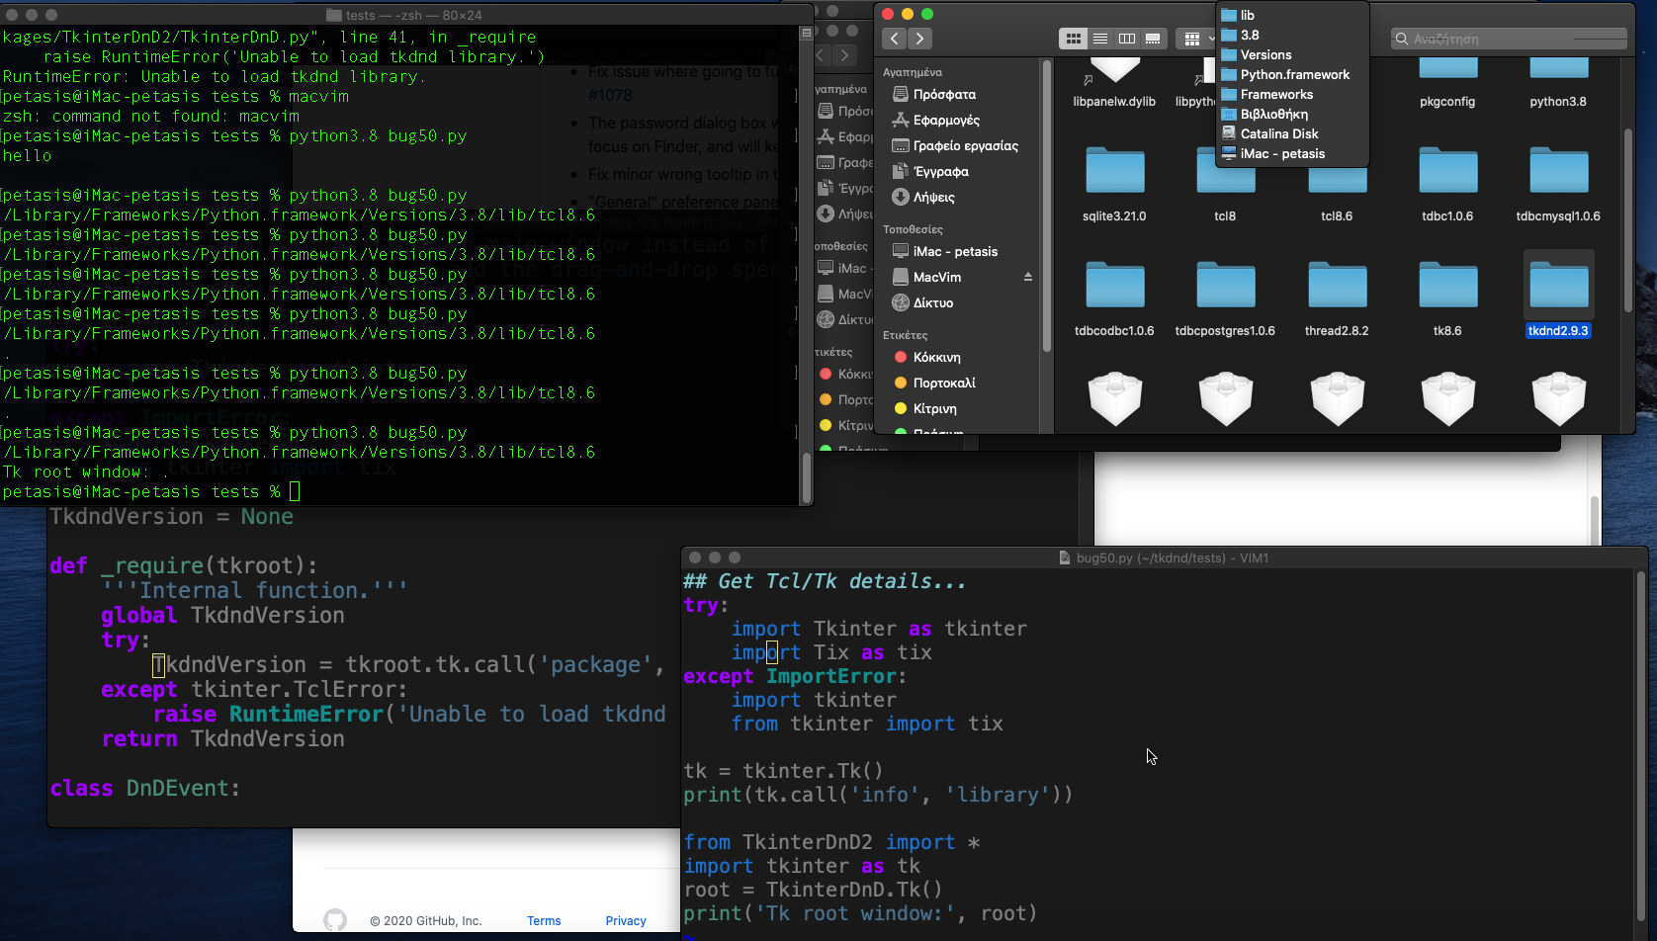
Task: Switch Finder to column view
Action: (x=1127, y=39)
